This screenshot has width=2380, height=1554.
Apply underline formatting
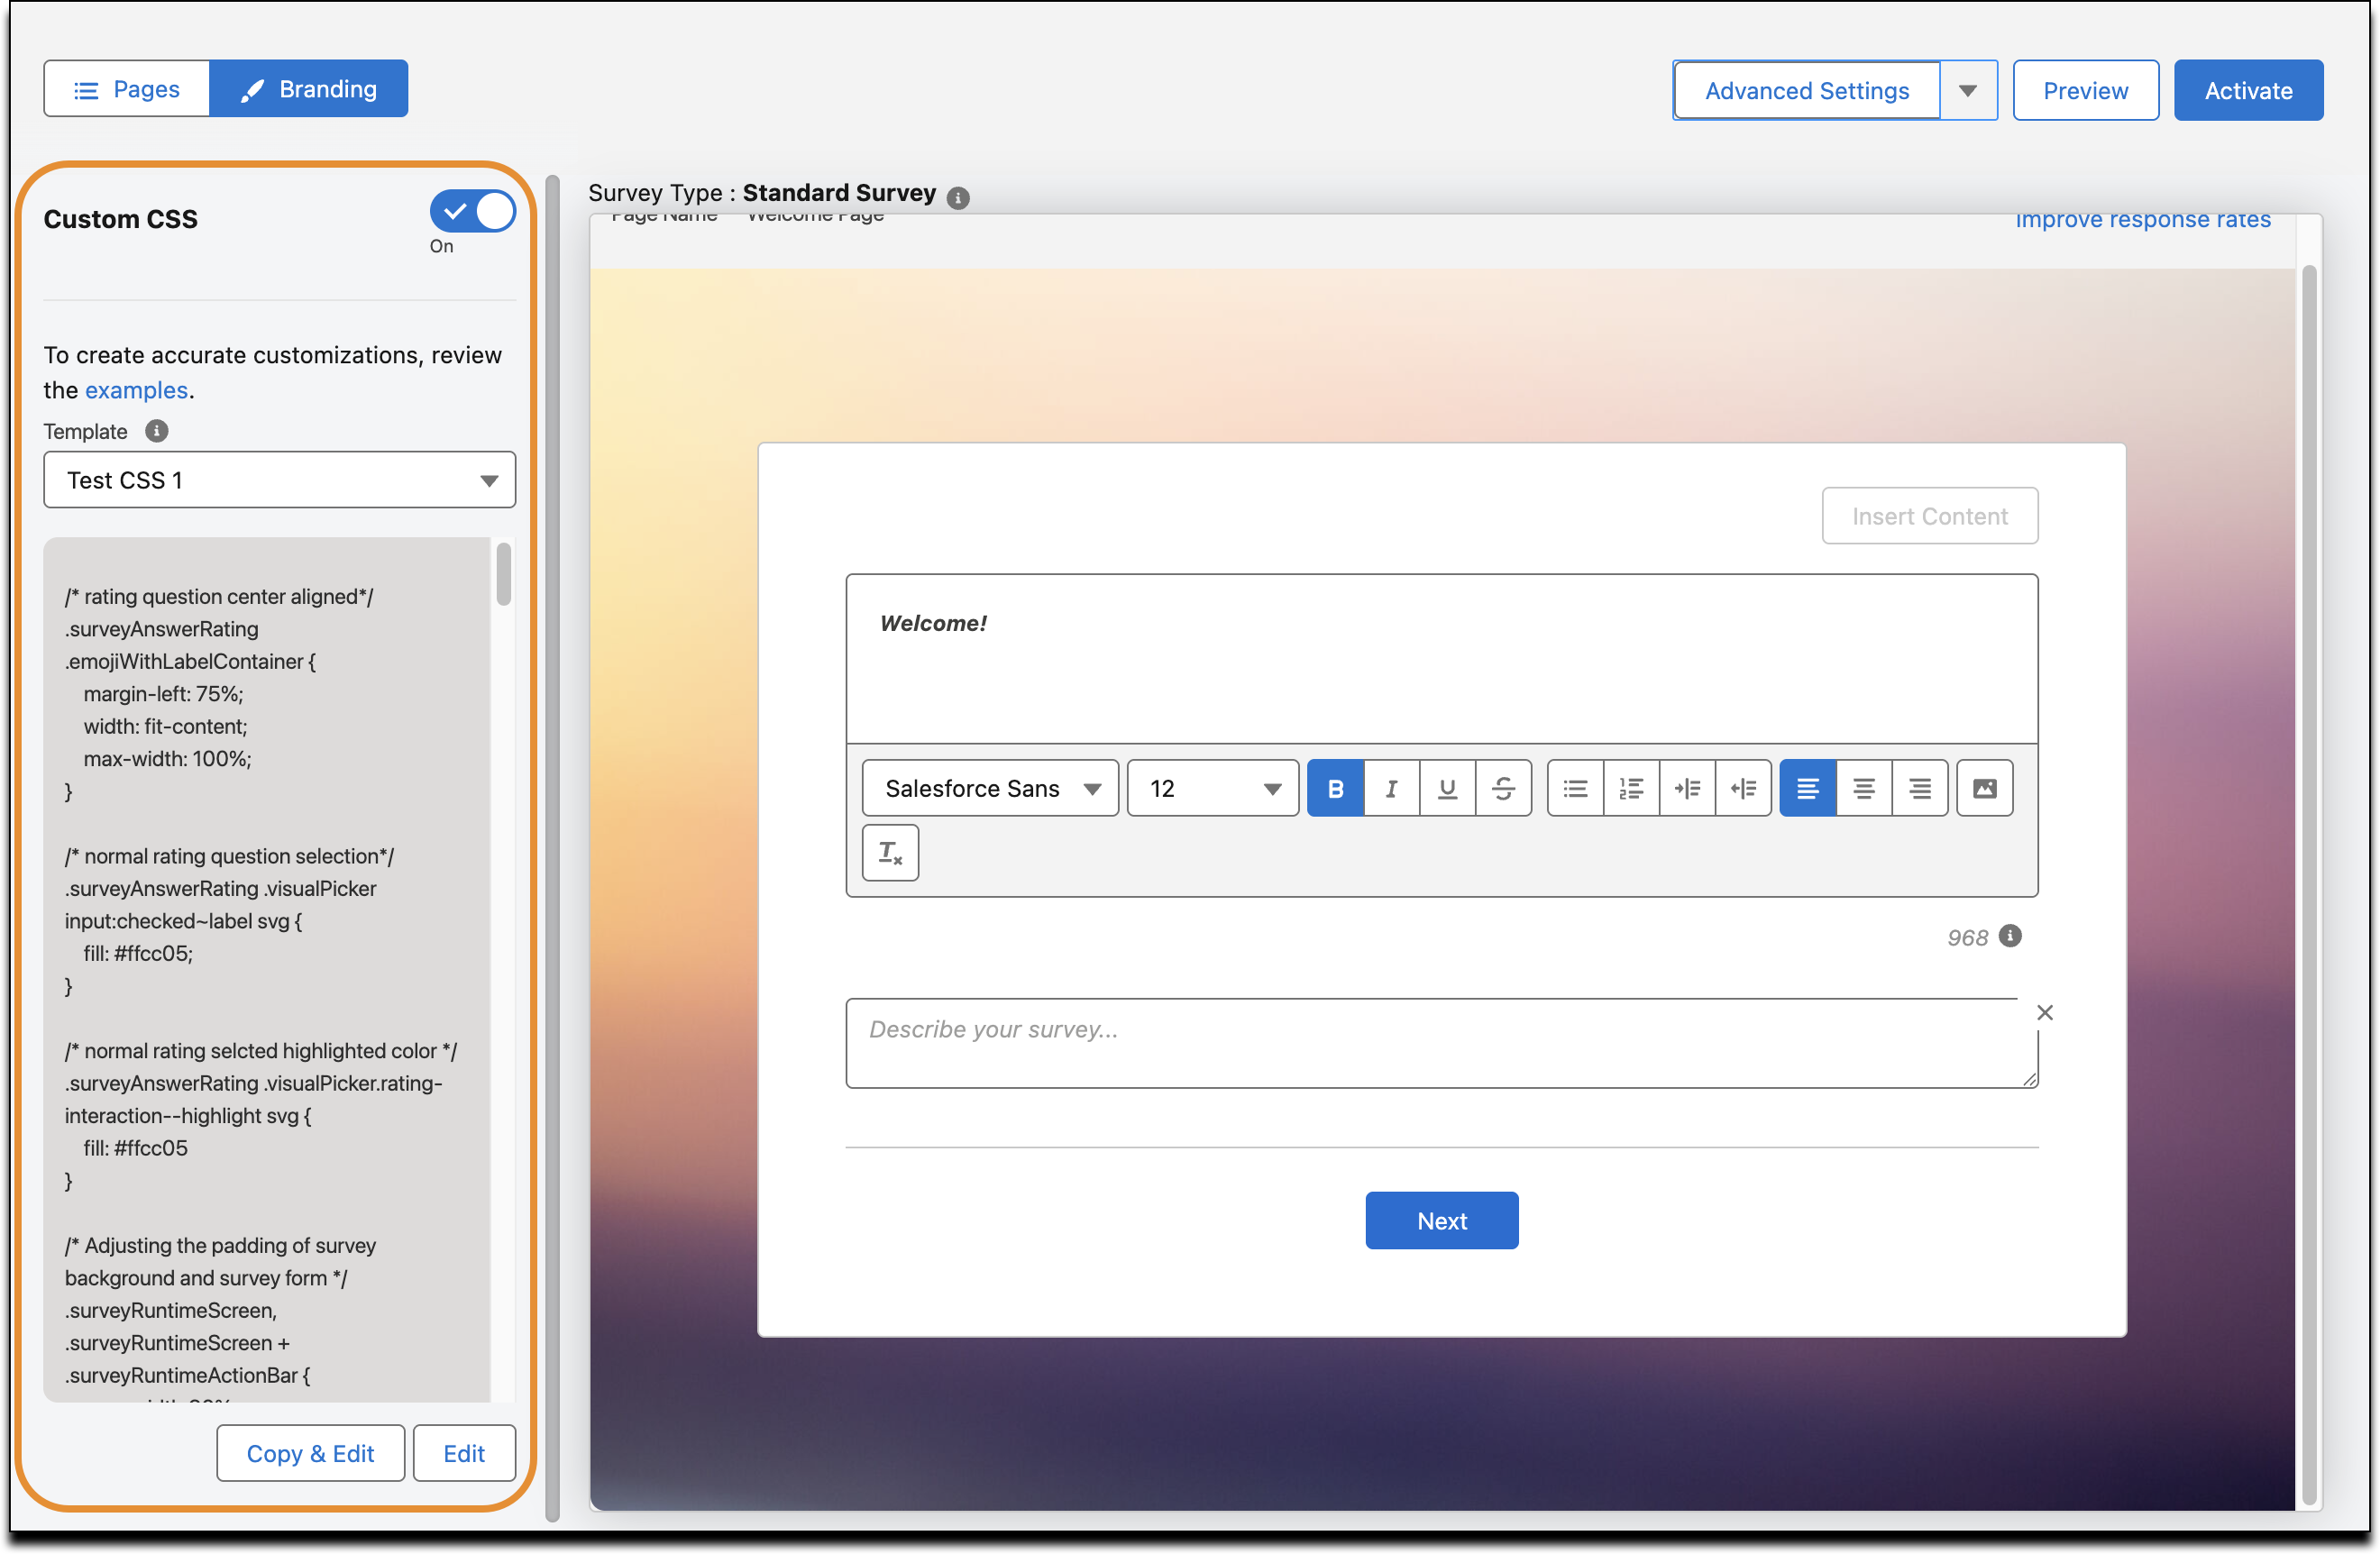1447,788
